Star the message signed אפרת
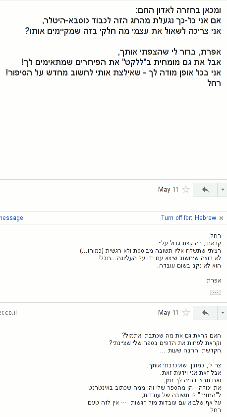 [186, 190]
